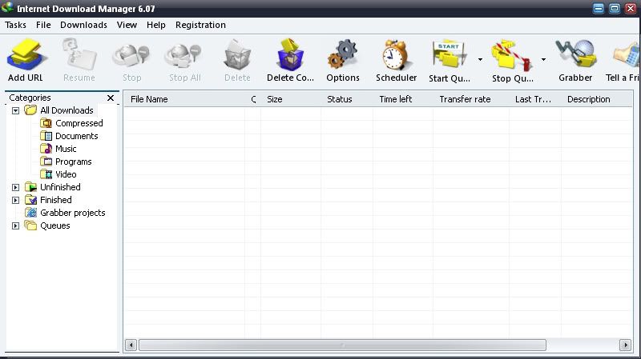Click the narrow Q column header
The width and height of the screenshot is (641, 359).
pos(252,99)
